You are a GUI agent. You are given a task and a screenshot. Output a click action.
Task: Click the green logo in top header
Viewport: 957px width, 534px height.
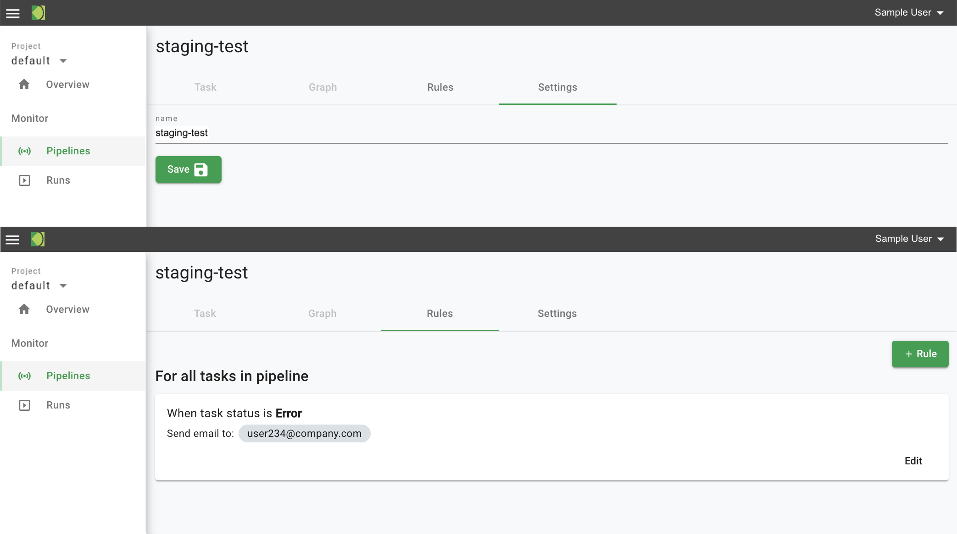coord(38,13)
